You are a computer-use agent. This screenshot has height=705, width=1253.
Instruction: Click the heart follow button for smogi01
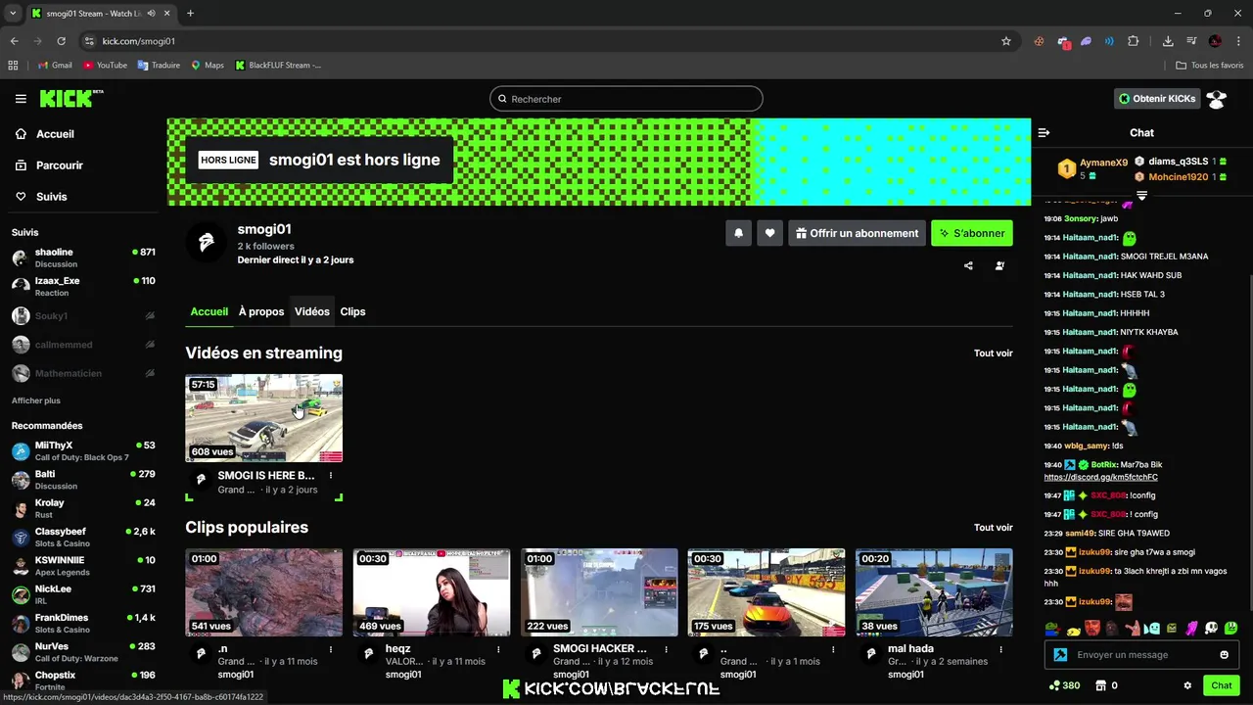click(769, 233)
